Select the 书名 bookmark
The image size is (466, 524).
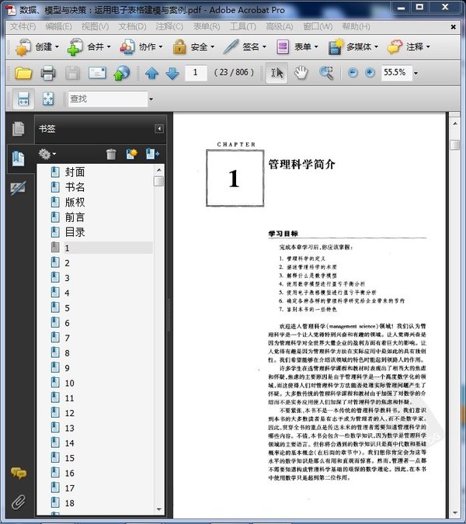pos(75,187)
